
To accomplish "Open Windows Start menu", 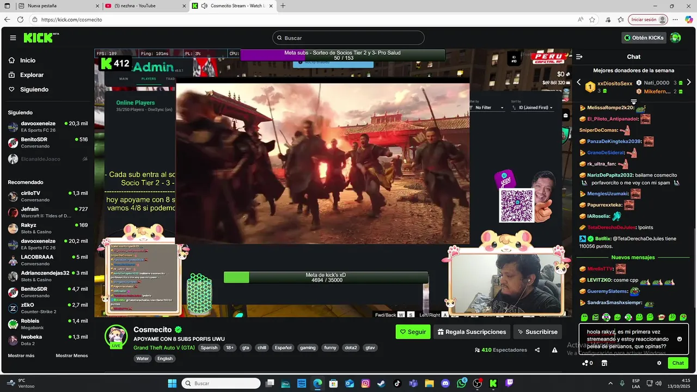I will [x=172, y=383].
